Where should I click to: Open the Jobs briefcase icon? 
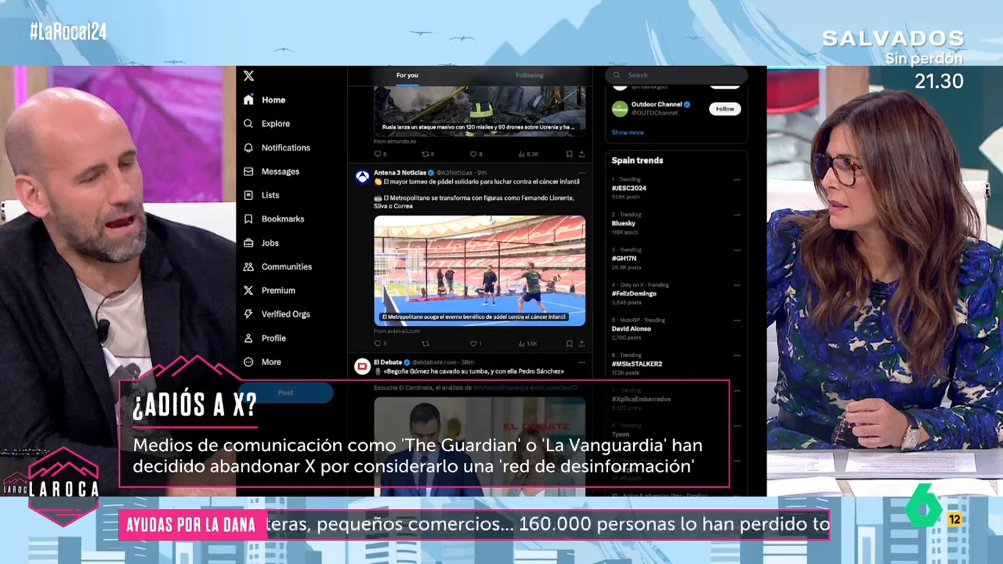coord(249,243)
